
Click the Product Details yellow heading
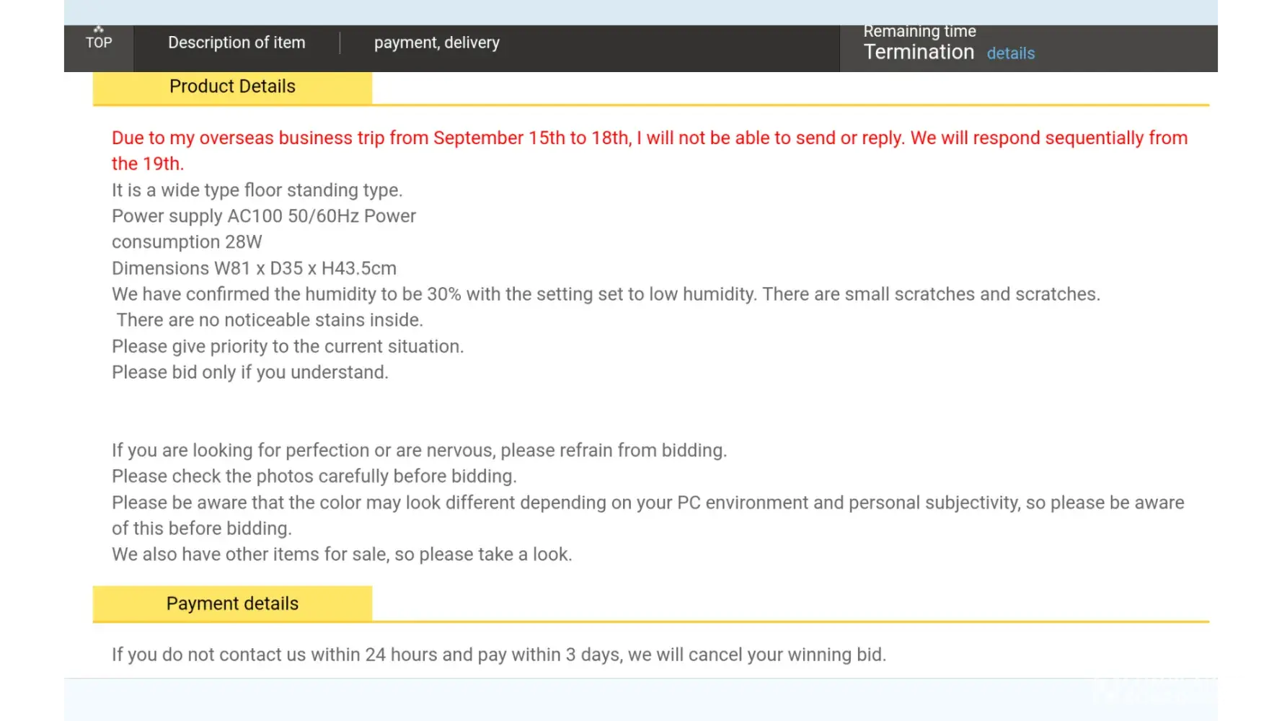coord(232,87)
